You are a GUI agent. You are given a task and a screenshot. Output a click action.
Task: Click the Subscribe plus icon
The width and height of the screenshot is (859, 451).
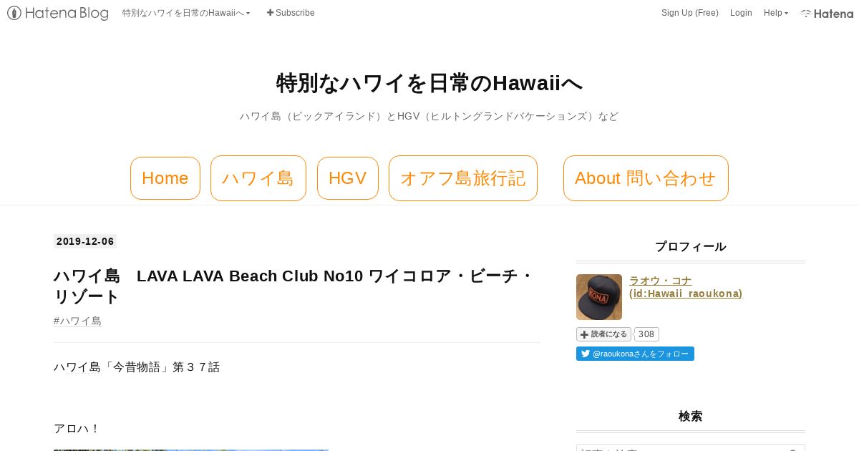[270, 13]
